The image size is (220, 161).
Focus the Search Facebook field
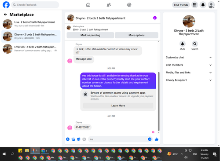(35, 5)
